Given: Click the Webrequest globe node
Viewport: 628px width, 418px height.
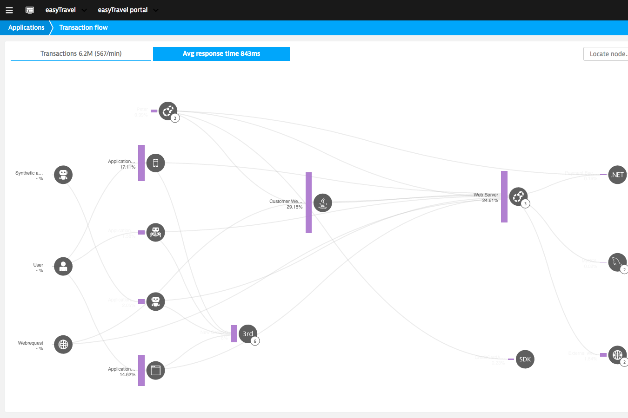Looking at the screenshot, I should (x=63, y=345).
